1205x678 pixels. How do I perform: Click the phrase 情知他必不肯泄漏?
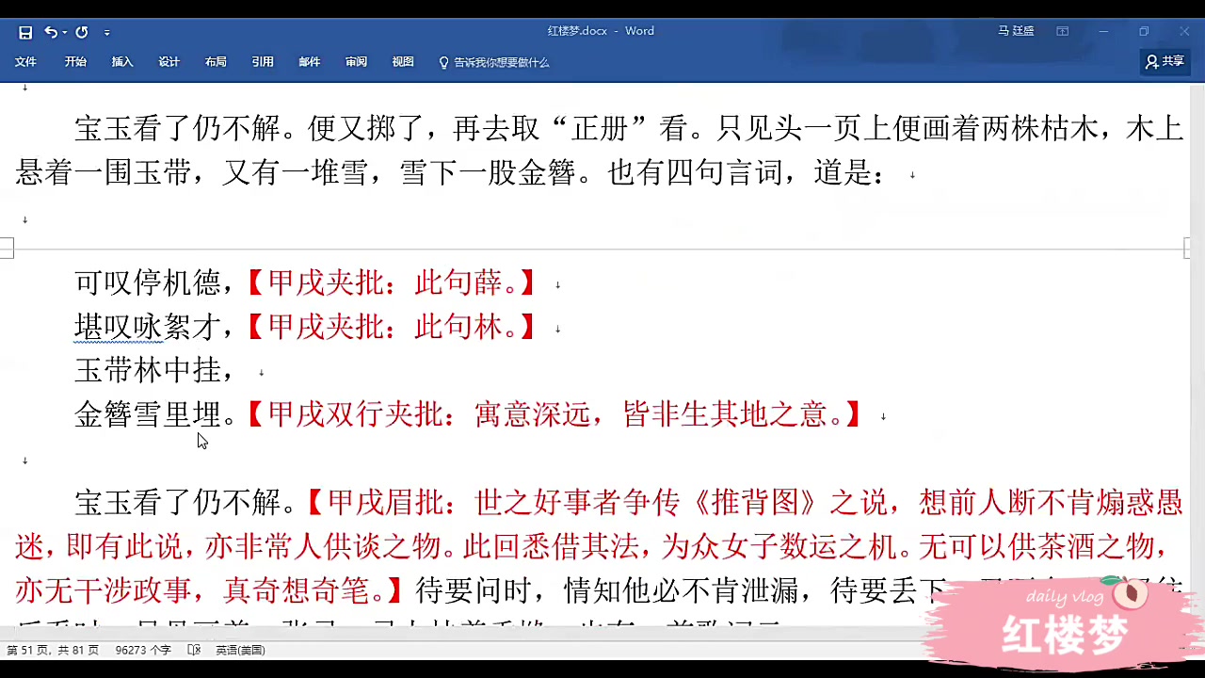click(681, 590)
